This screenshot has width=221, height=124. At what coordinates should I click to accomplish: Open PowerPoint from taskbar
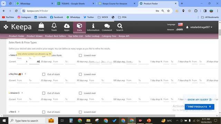tap(149, 121)
